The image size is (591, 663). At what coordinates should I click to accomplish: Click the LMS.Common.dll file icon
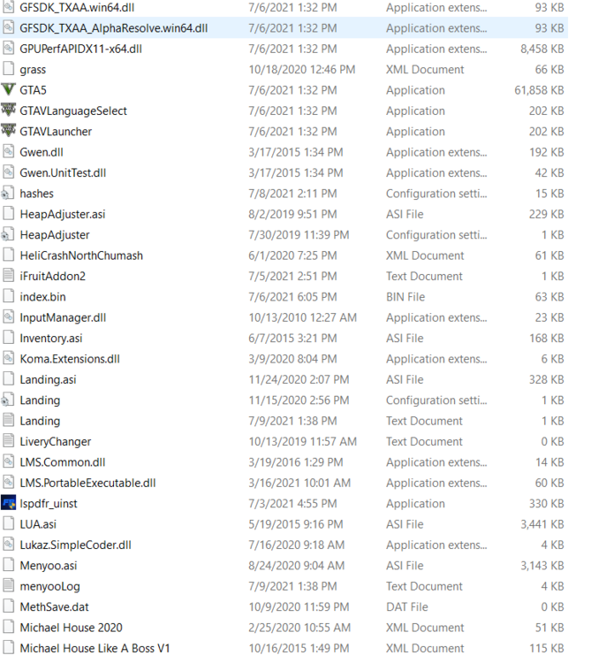coord(9,462)
